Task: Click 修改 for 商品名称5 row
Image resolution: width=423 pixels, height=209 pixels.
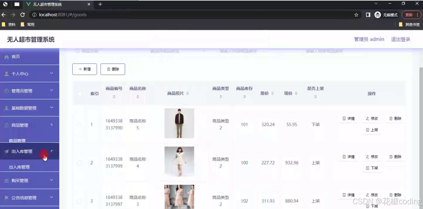Action: click(372, 119)
